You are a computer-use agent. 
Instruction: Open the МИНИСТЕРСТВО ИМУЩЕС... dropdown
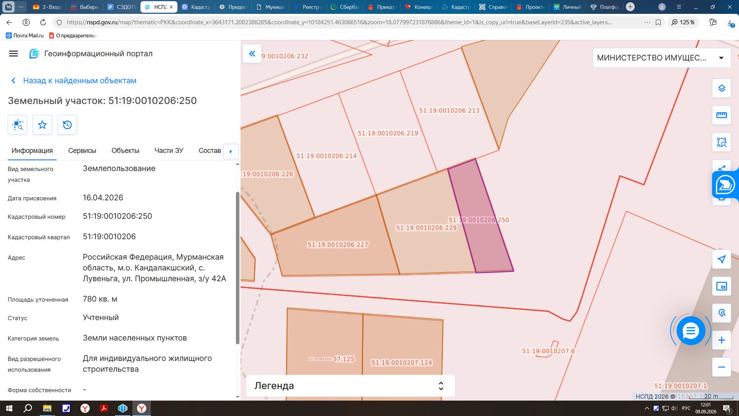tap(661, 58)
